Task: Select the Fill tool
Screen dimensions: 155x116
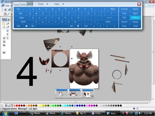Action: (4, 38)
